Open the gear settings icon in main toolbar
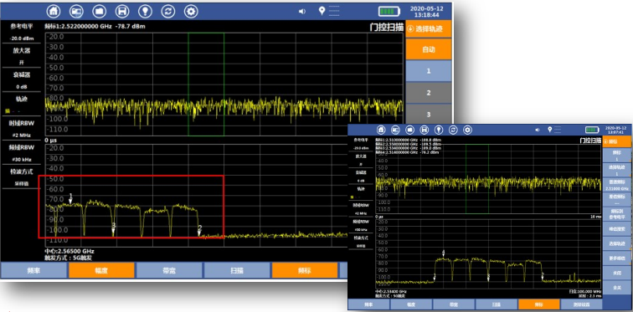Screen dimensions: 633x312 tap(191, 11)
